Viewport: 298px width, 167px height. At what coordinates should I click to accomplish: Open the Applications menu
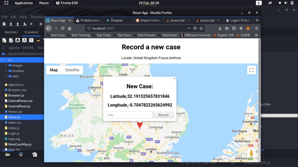24,3
